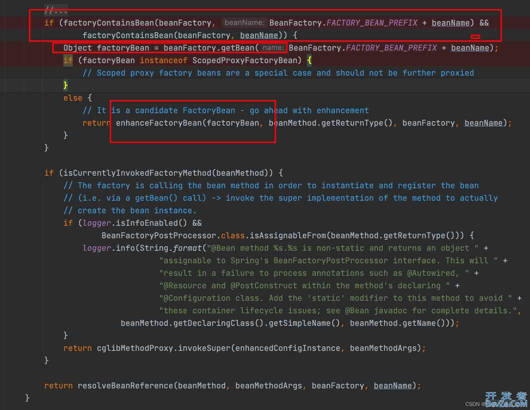Click the highlighted opening brace after ScopedProxyFactoryBean
The width and height of the screenshot is (530, 410).
(309, 60)
